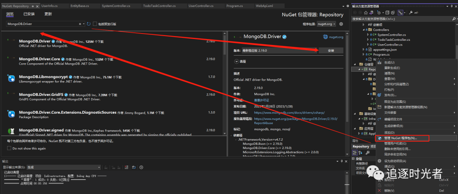
Task: Open the ReportAbuse nuget.org link
Action: click(296, 121)
